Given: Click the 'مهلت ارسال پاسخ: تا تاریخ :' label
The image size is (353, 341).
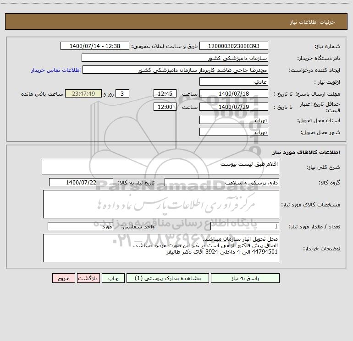Looking at the screenshot, I should point(307,94).
